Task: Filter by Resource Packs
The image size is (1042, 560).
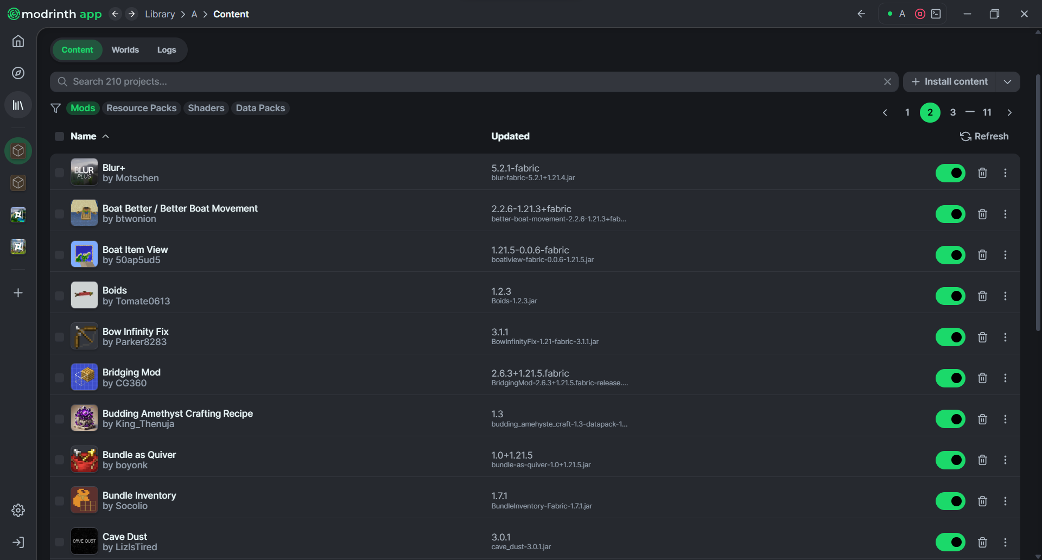Action: pos(141,108)
